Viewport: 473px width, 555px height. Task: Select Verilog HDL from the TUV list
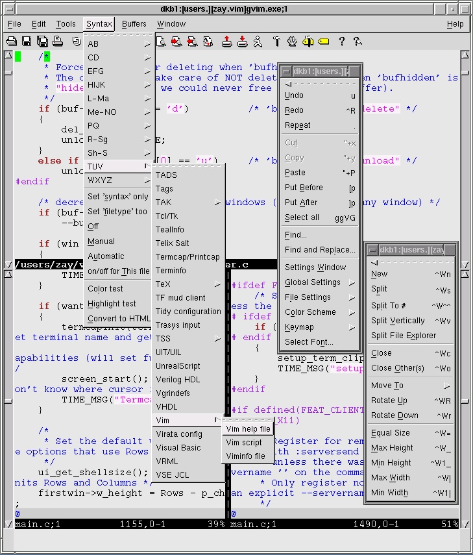(x=188, y=380)
